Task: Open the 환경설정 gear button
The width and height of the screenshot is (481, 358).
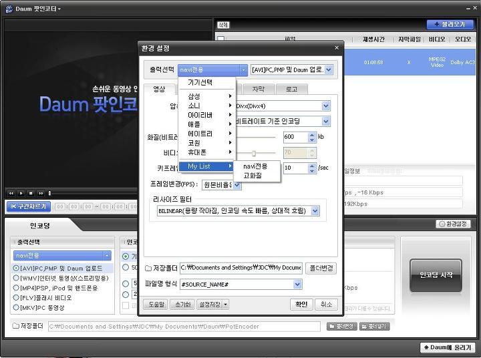Action: pos(453,224)
